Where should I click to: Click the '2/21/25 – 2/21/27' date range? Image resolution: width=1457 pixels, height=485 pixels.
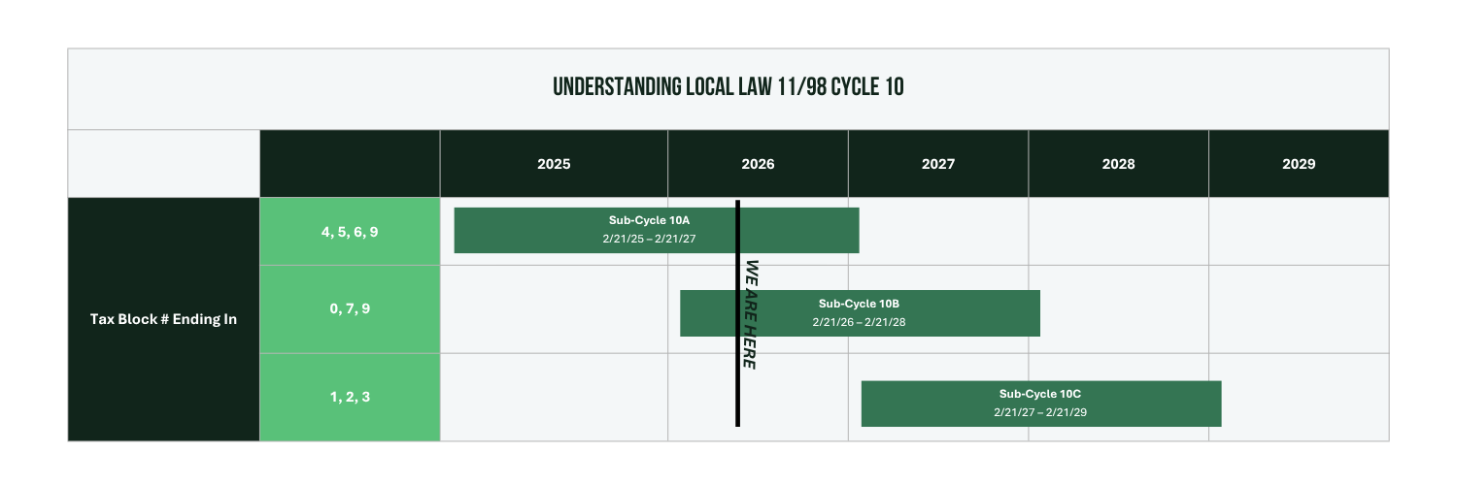pyautogui.click(x=649, y=239)
